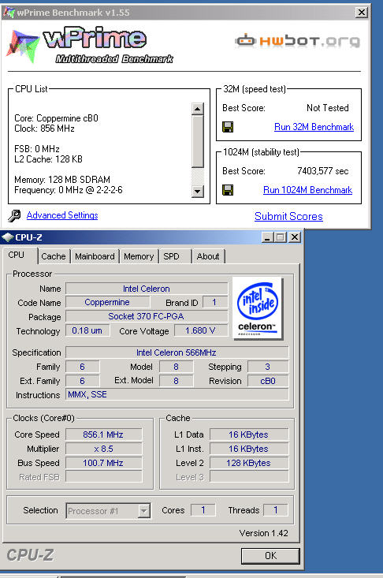Click the wrench icon beside Advanced Settings
The width and height of the screenshot is (383, 578).
click(x=14, y=215)
